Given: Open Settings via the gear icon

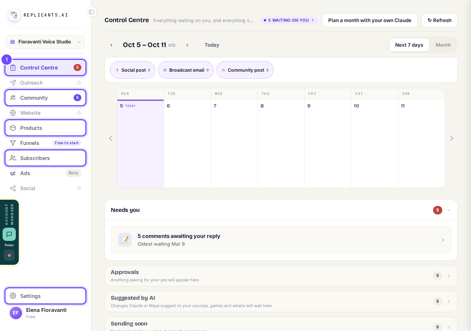Looking at the screenshot, I should pos(13,296).
